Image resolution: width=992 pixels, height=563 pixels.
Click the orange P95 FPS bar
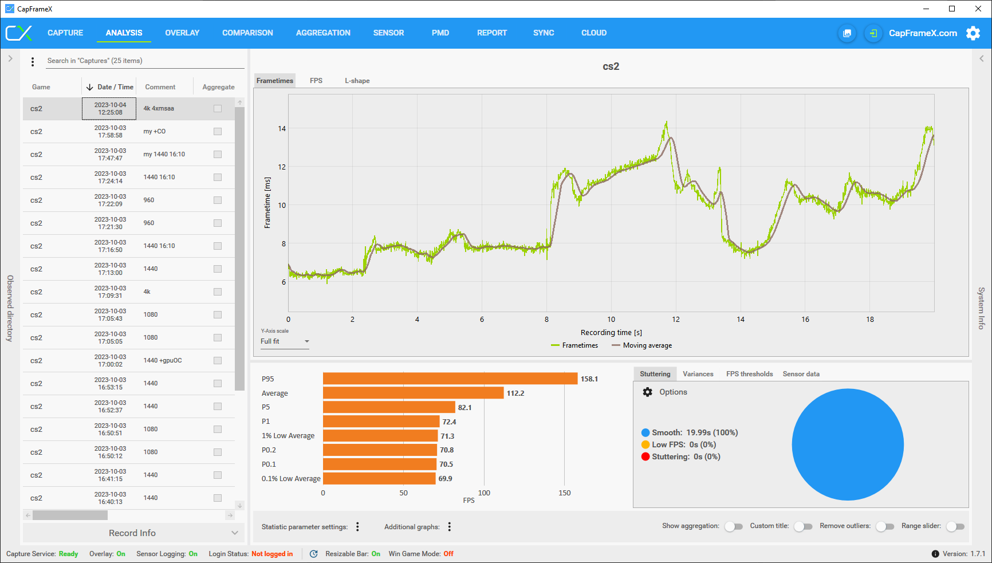coord(450,379)
